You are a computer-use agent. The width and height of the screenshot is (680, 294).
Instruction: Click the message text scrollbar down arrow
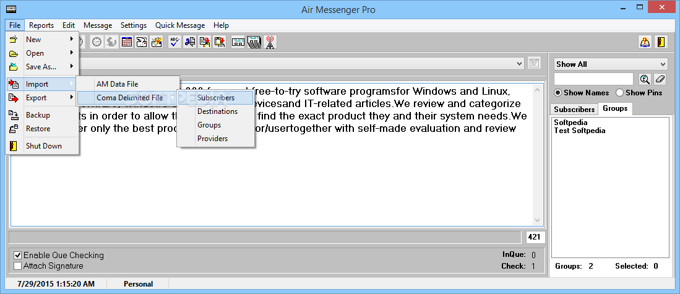[x=537, y=220]
